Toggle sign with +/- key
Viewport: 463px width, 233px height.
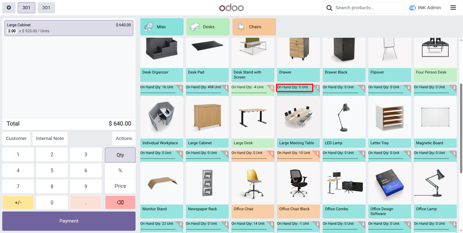[18, 202]
